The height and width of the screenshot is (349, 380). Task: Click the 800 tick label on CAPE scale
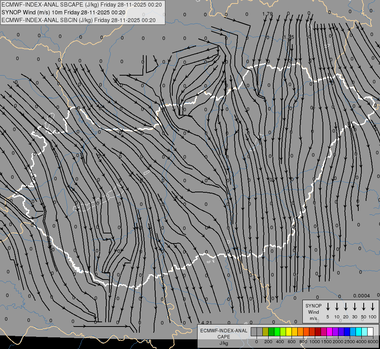pyautogui.click(x=303, y=342)
